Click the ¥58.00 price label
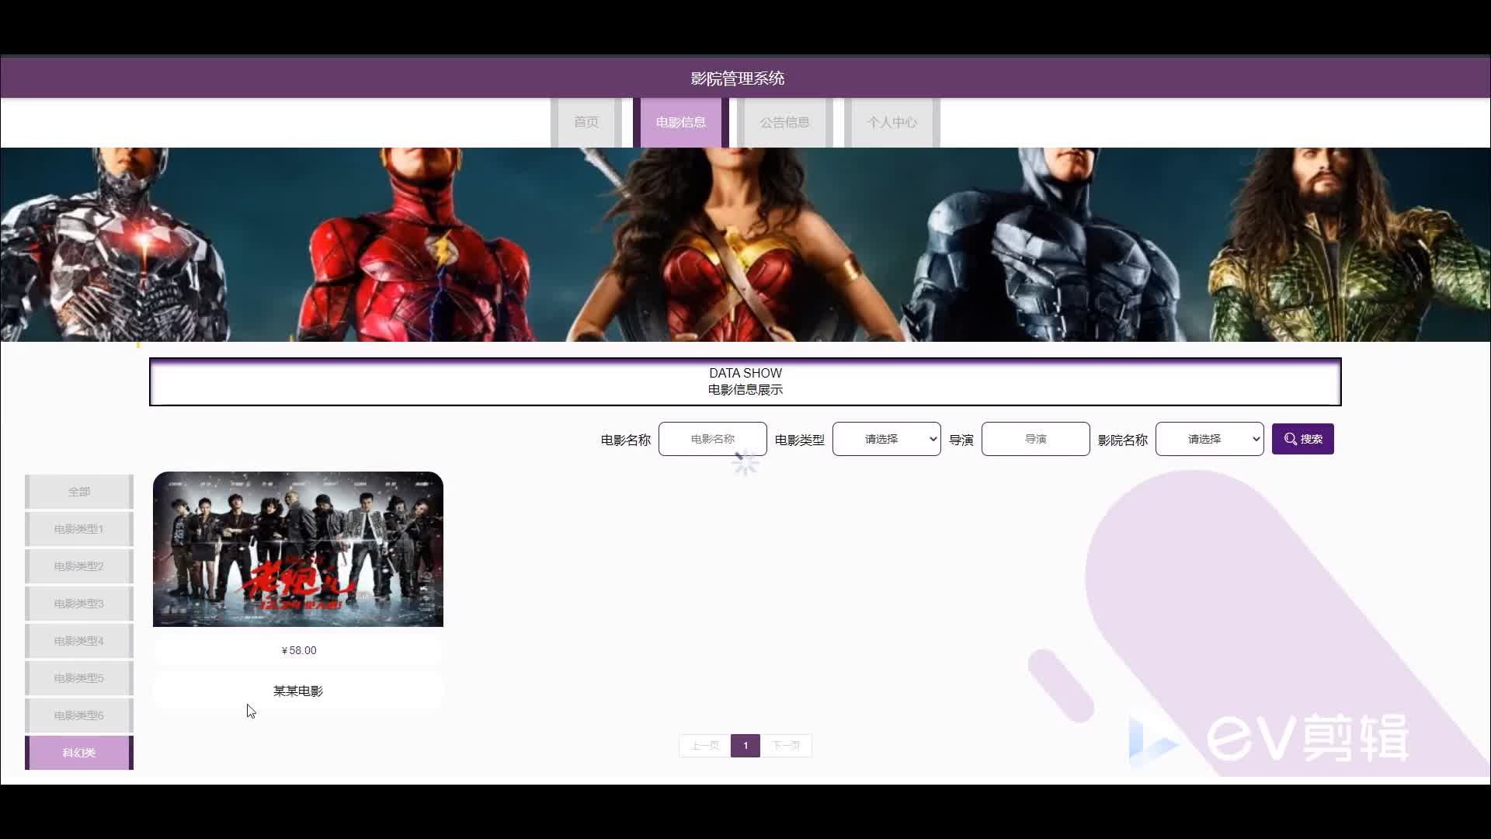 298,650
